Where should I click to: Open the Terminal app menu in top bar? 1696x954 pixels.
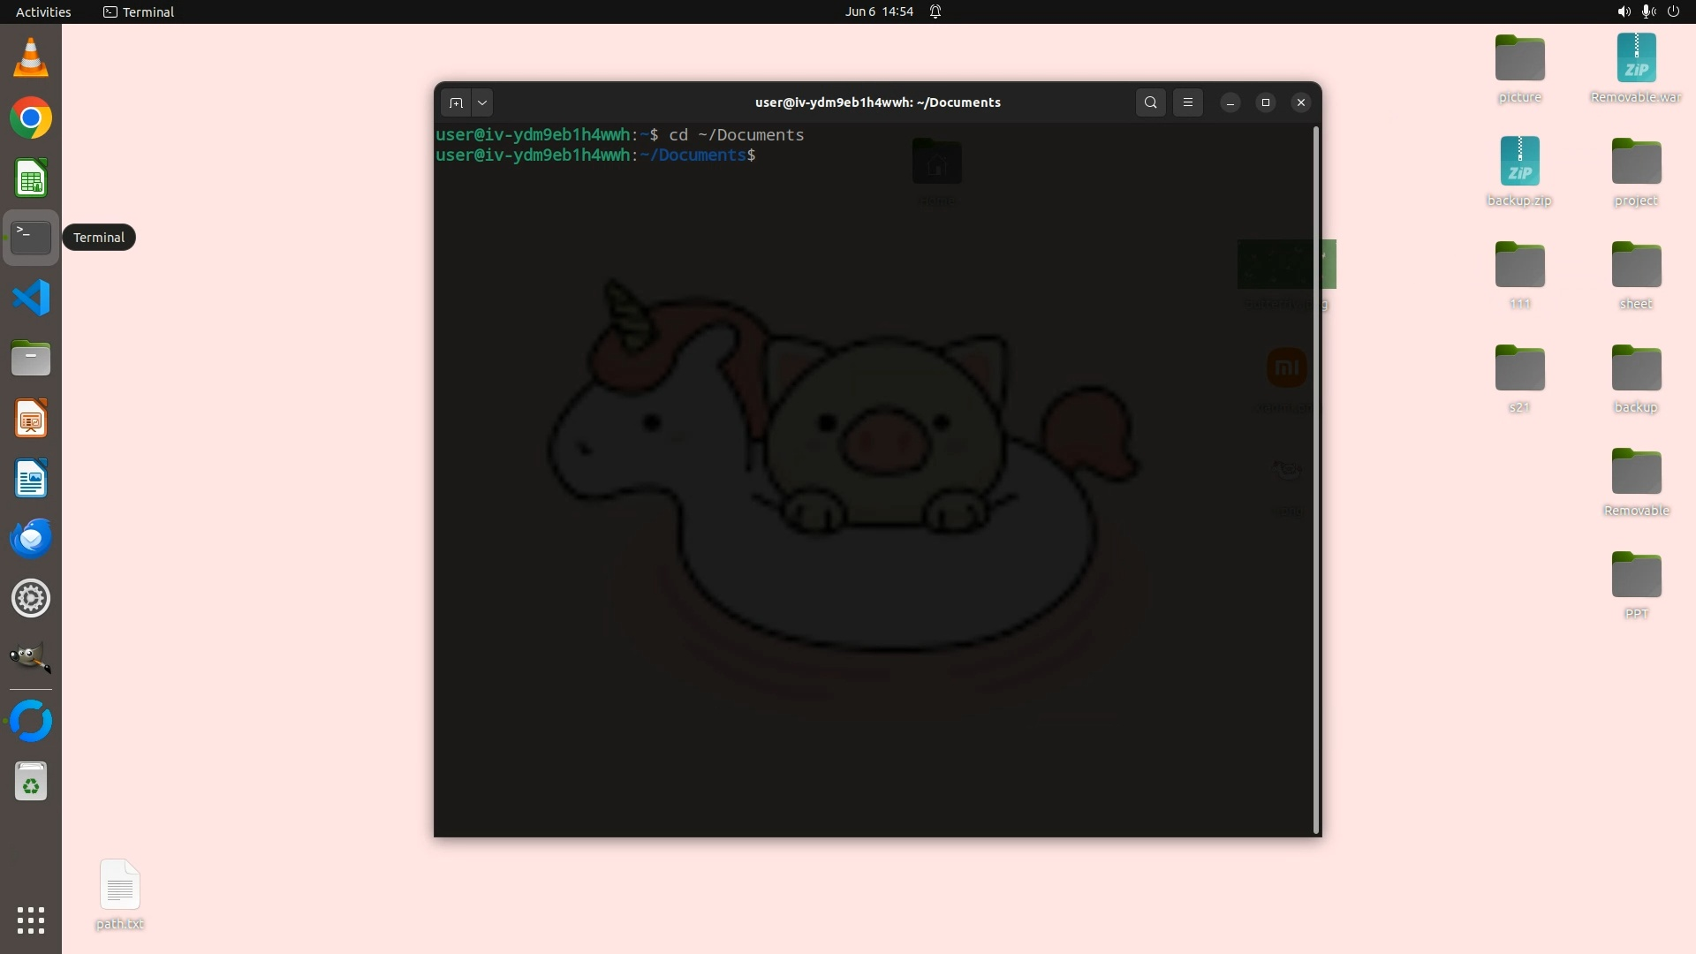point(139,11)
